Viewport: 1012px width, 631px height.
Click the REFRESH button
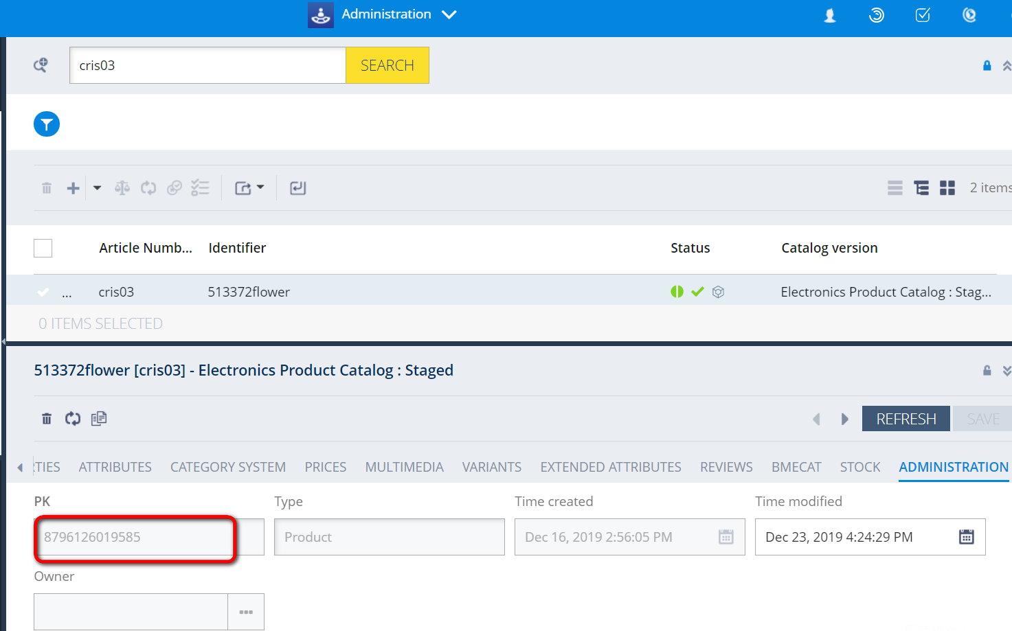click(x=906, y=419)
